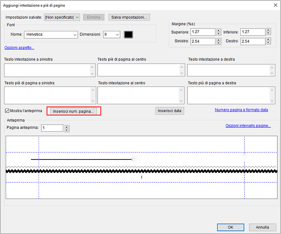Decrease Destro margin with down arrow
The image size is (281, 234).
point(269,43)
